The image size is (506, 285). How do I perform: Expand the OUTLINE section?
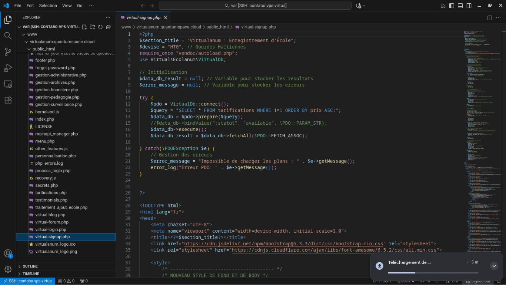tap(30, 266)
